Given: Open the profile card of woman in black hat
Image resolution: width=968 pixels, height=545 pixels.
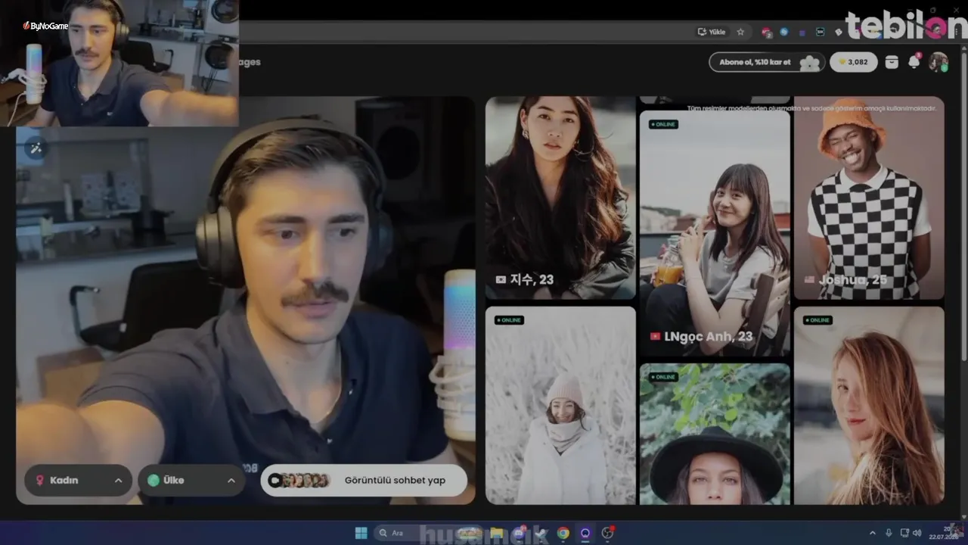Looking at the screenshot, I should tap(715, 434).
